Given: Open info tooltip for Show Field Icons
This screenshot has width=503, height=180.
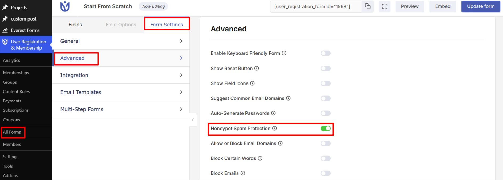Looking at the screenshot, I should point(252,83).
